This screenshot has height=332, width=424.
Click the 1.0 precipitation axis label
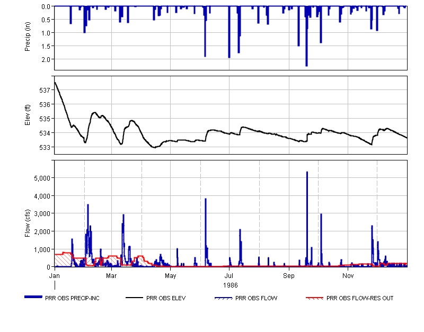coord(46,33)
